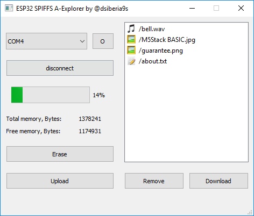Click the Erase button

[60, 154]
